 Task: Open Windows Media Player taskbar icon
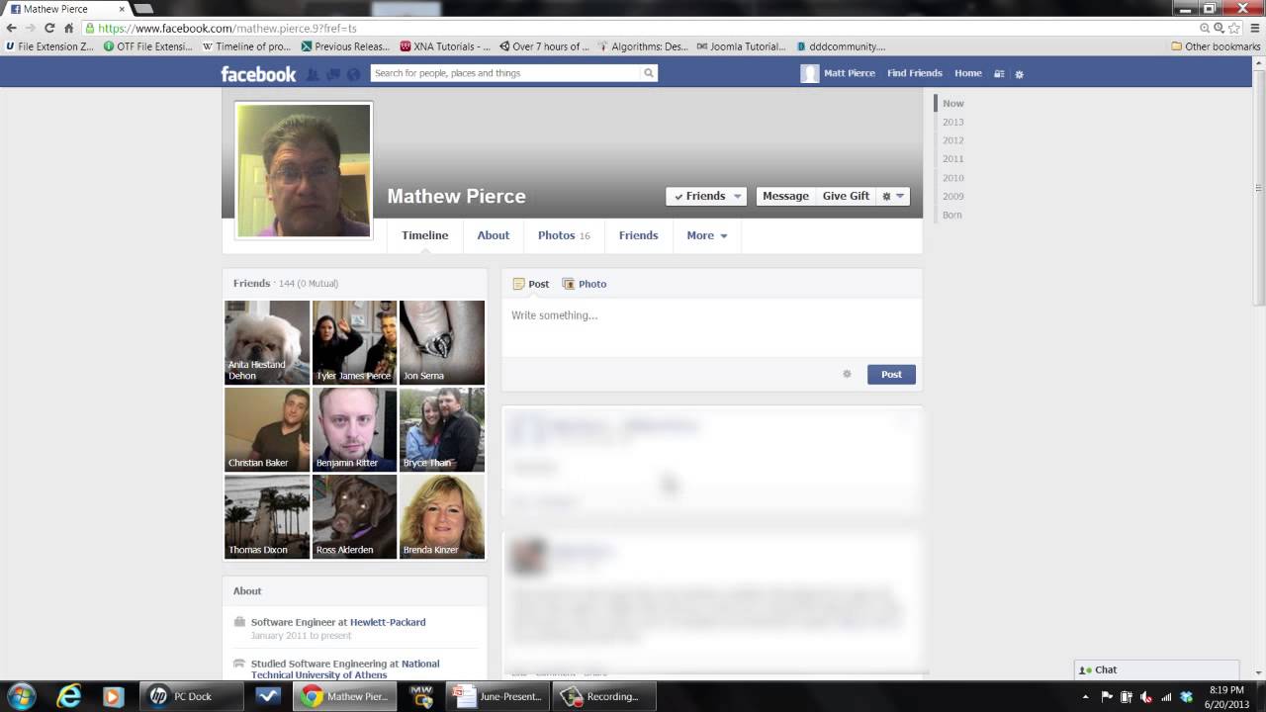tap(113, 696)
